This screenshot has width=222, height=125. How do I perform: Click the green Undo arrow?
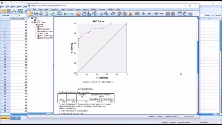[66, 14]
